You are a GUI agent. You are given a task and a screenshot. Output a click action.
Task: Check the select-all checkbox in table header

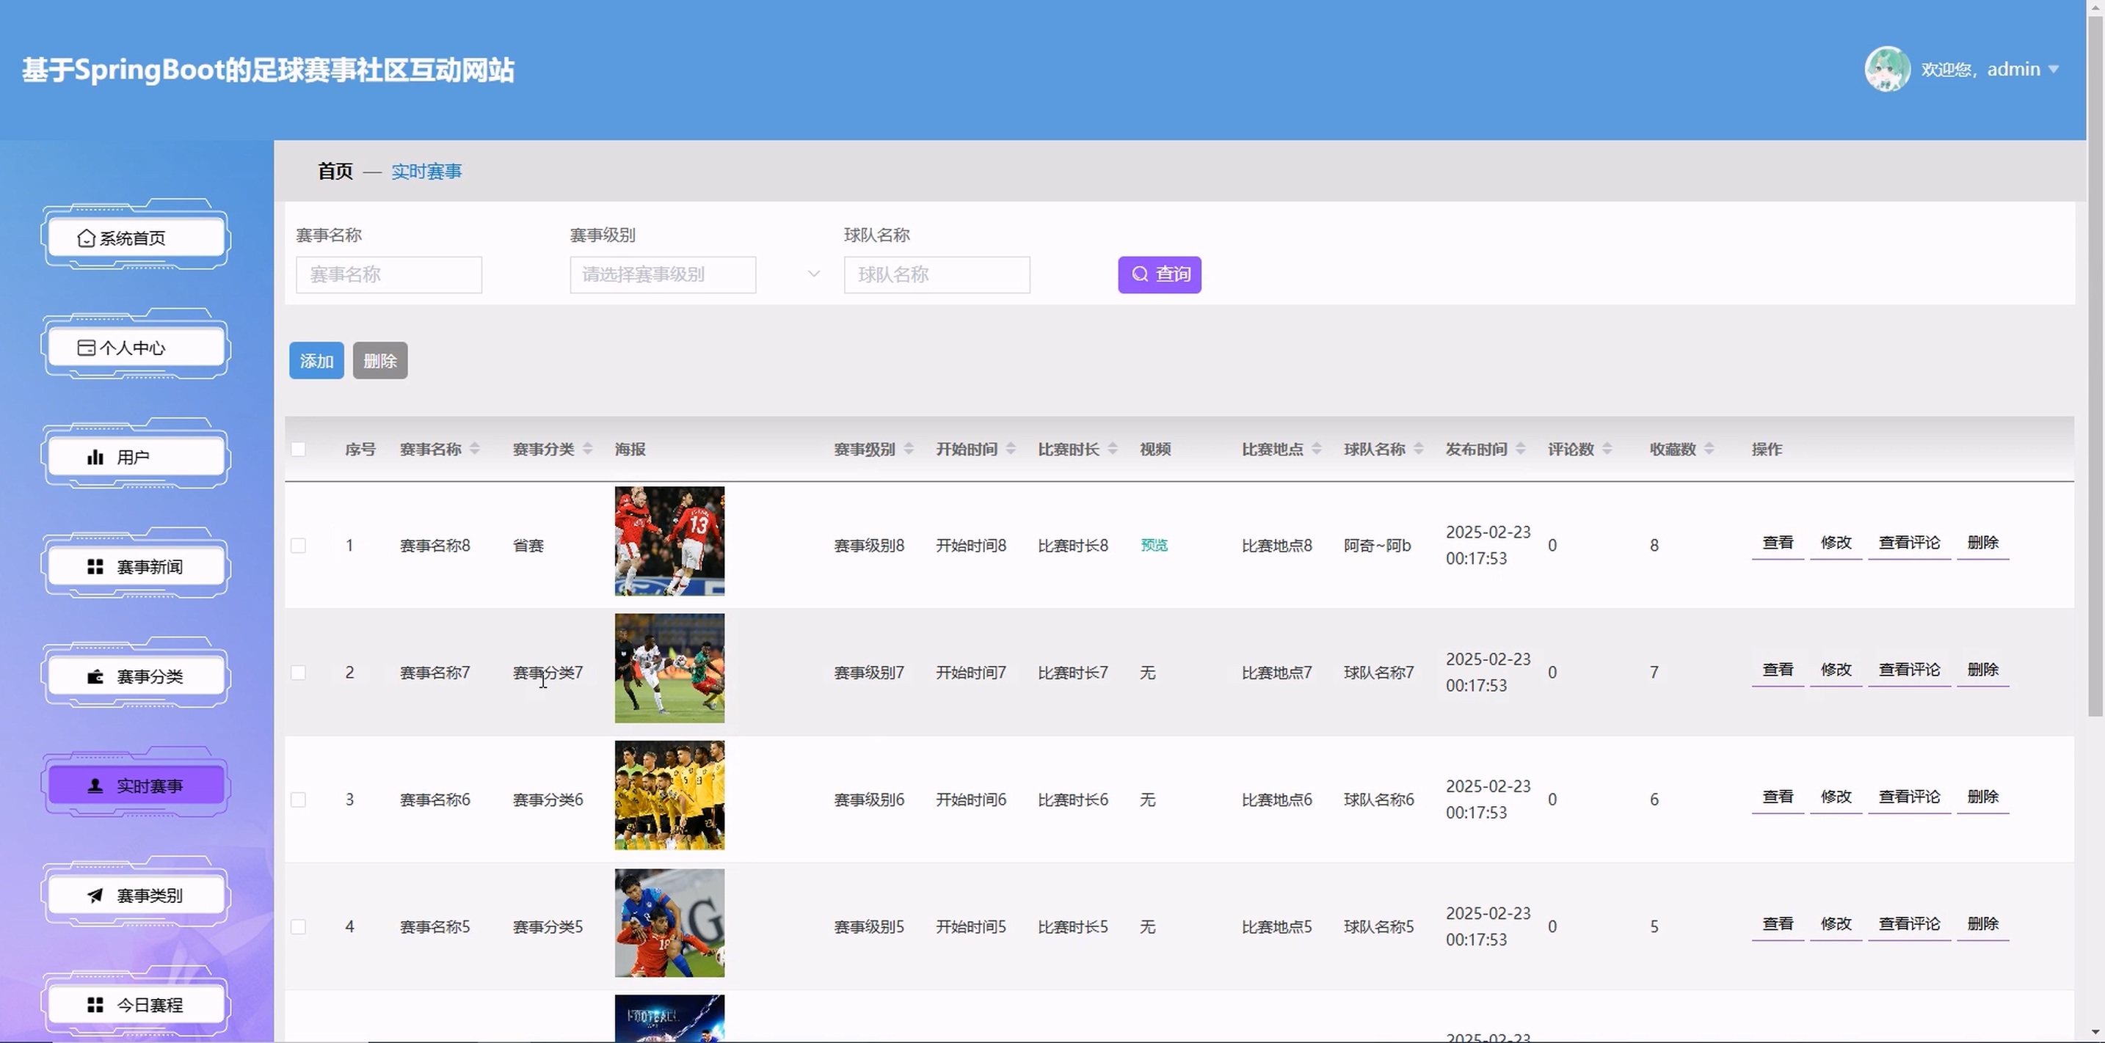pyautogui.click(x=298, y=449)
